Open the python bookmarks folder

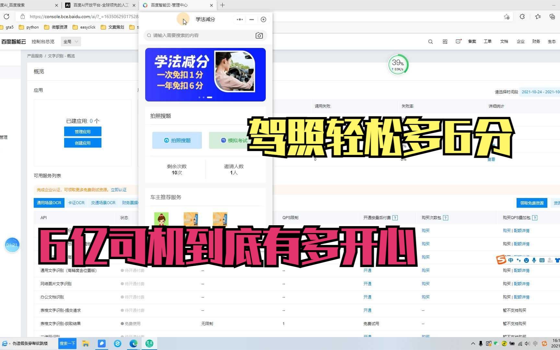point(29,27)
